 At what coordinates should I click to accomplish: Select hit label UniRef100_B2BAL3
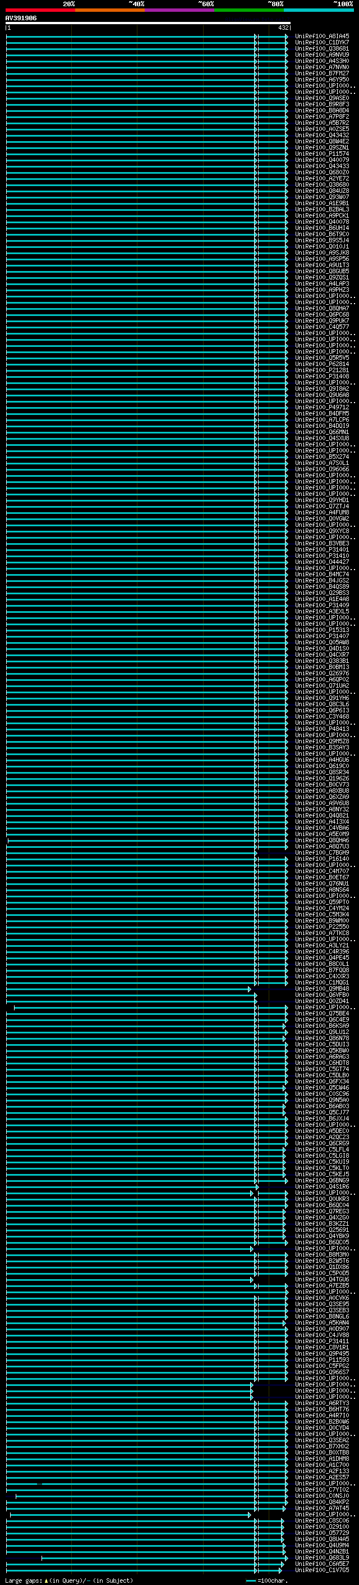click(322, 209)
